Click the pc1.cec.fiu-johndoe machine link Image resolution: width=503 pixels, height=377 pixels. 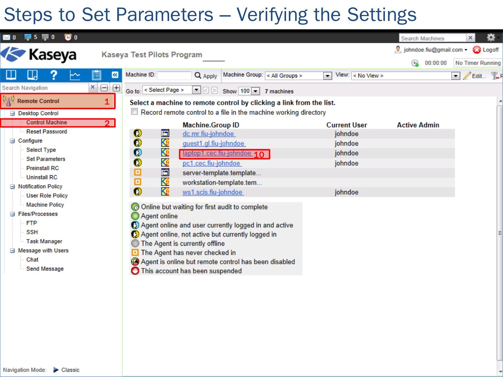click(x=211, y=163)
